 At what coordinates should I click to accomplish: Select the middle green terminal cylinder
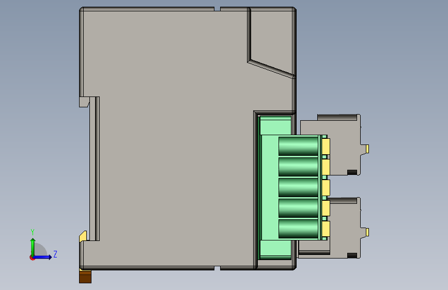[298, 187]
